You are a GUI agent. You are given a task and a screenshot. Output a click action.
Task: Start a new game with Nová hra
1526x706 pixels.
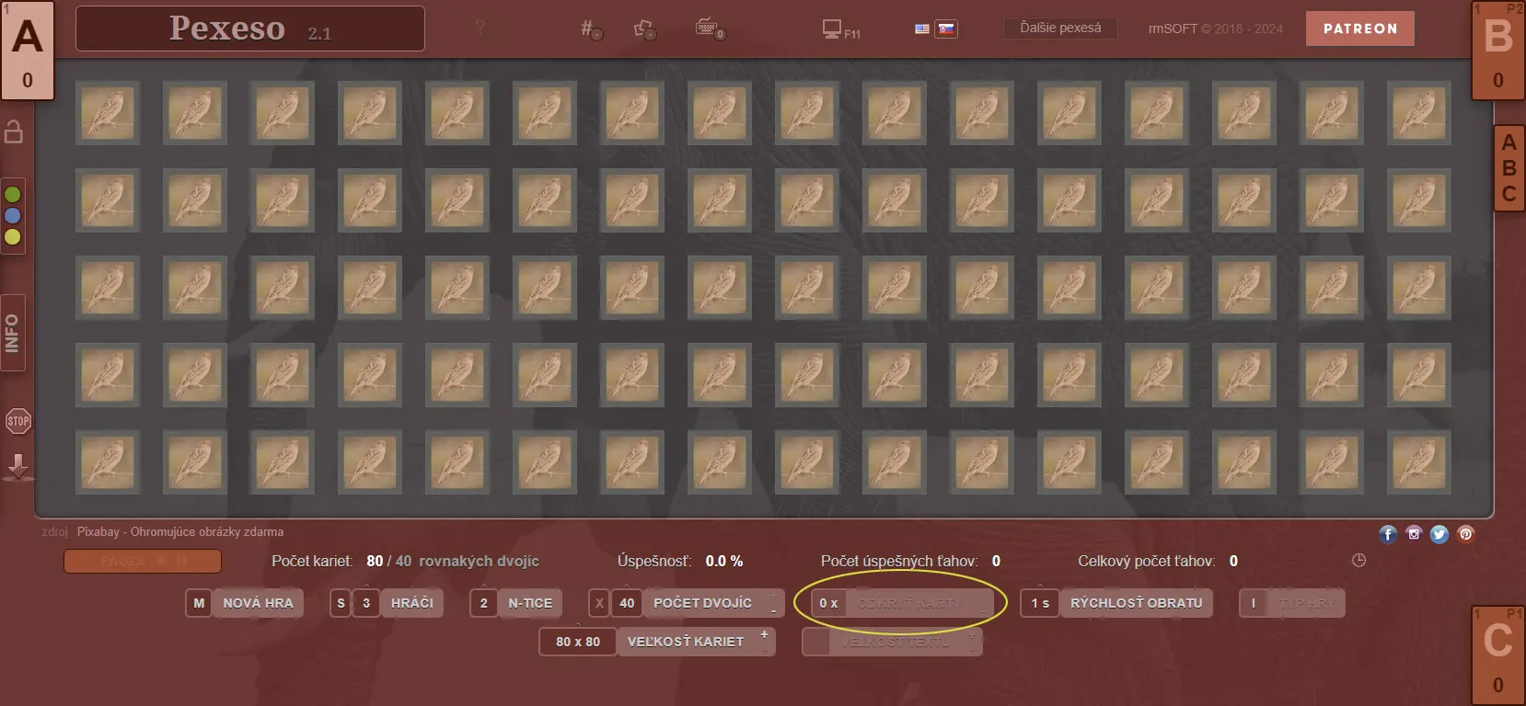pos(258,603)
